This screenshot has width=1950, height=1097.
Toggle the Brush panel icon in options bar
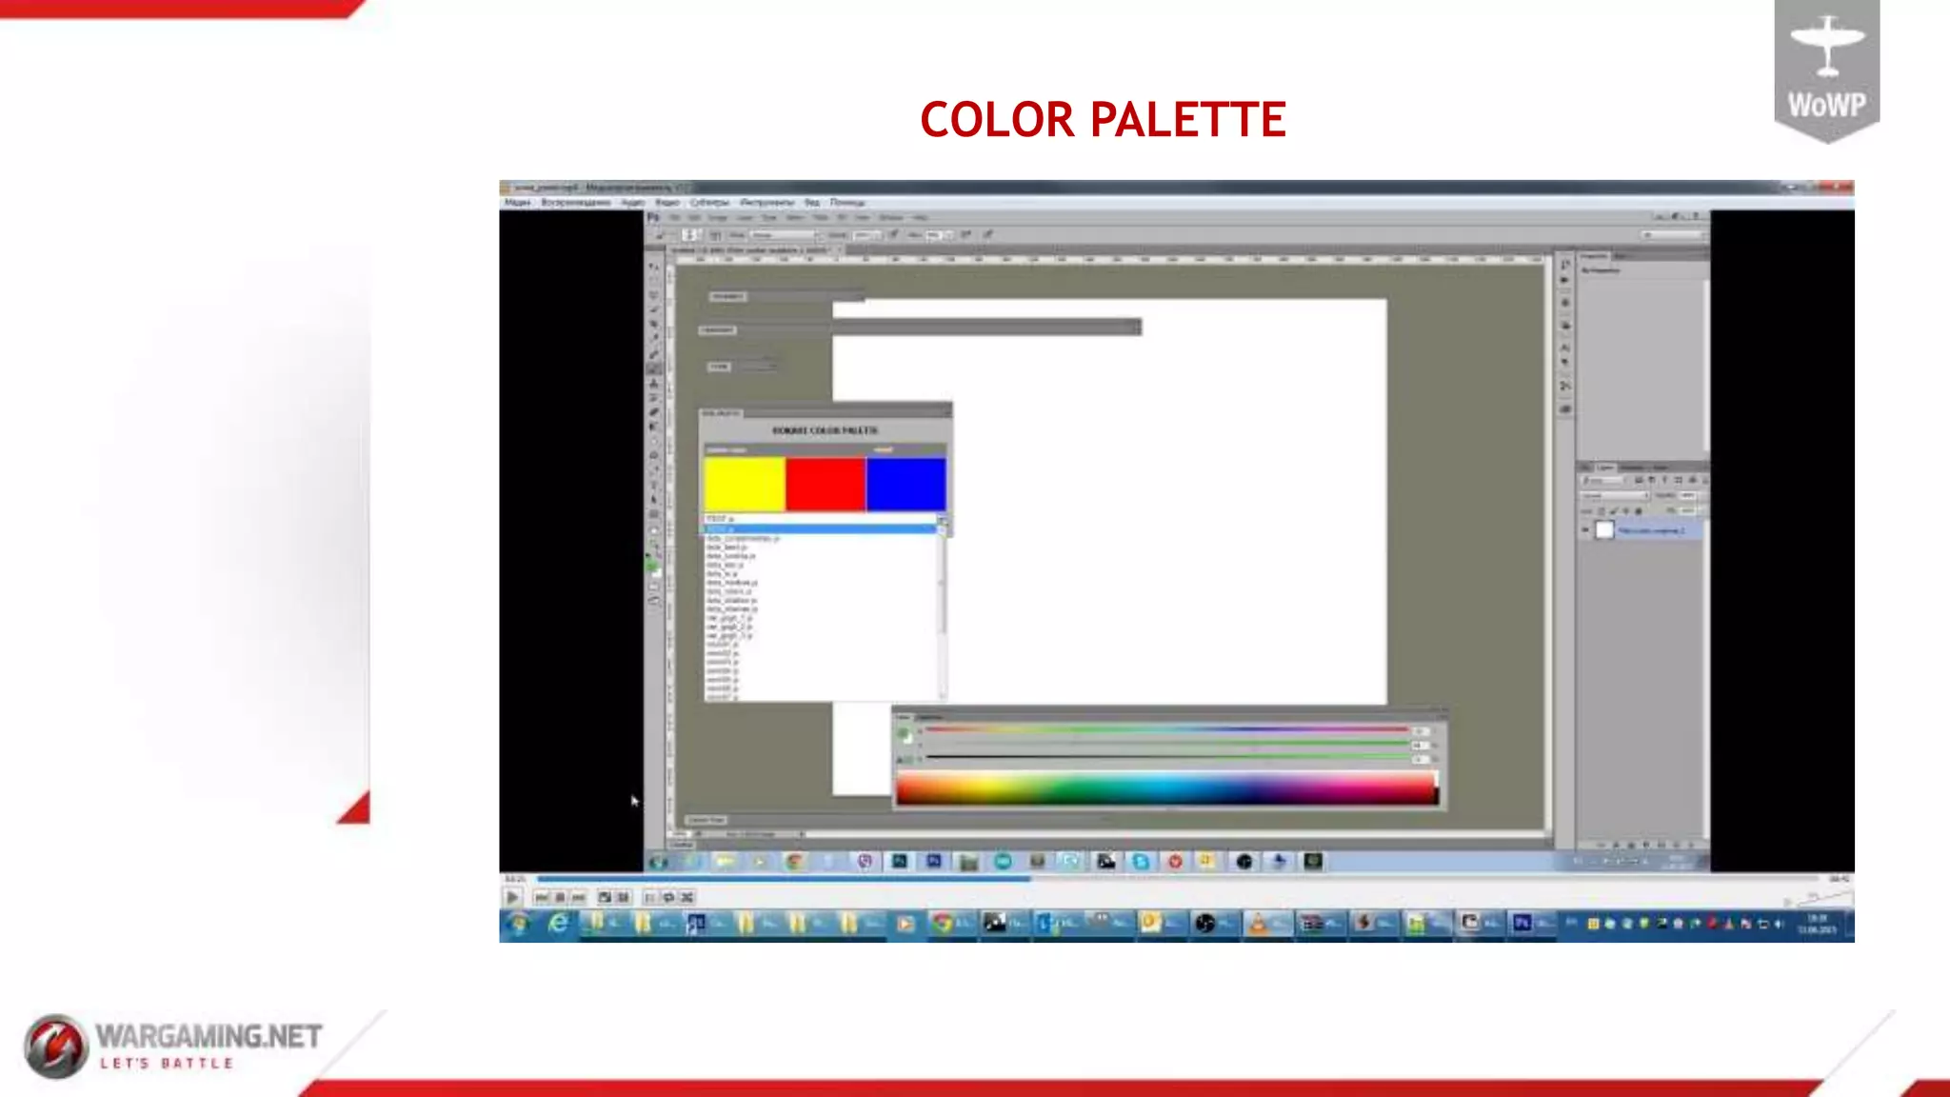pos(716,235)
